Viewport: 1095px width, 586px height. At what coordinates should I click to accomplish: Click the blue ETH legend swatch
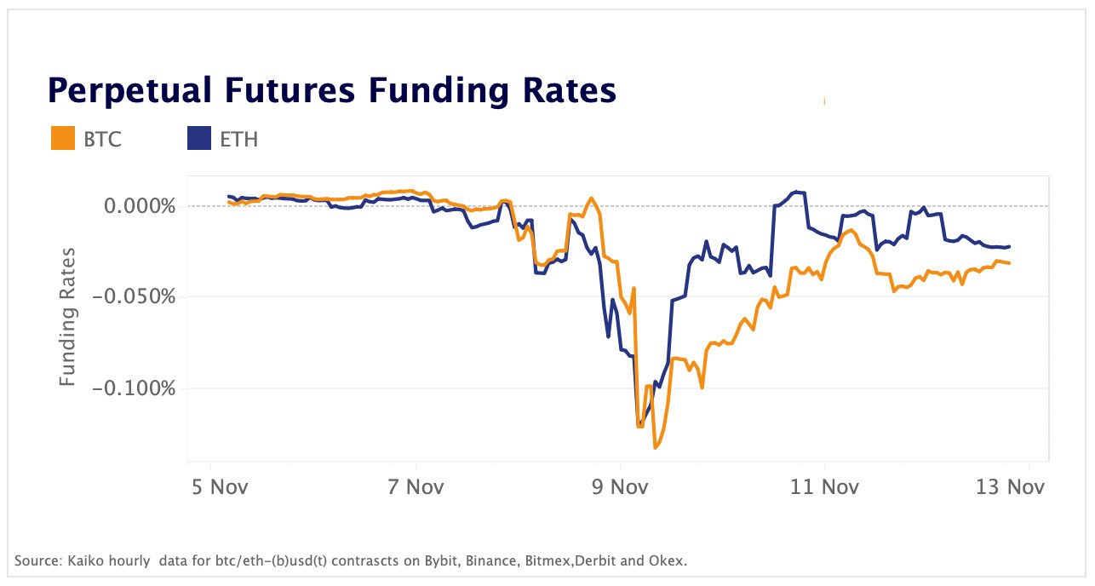[198, 138]
